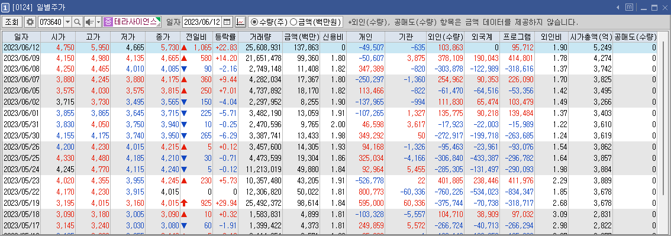Click the stock name 테라사이언스
Viewport: 671px width, 236px height.
tap(135, 22)
